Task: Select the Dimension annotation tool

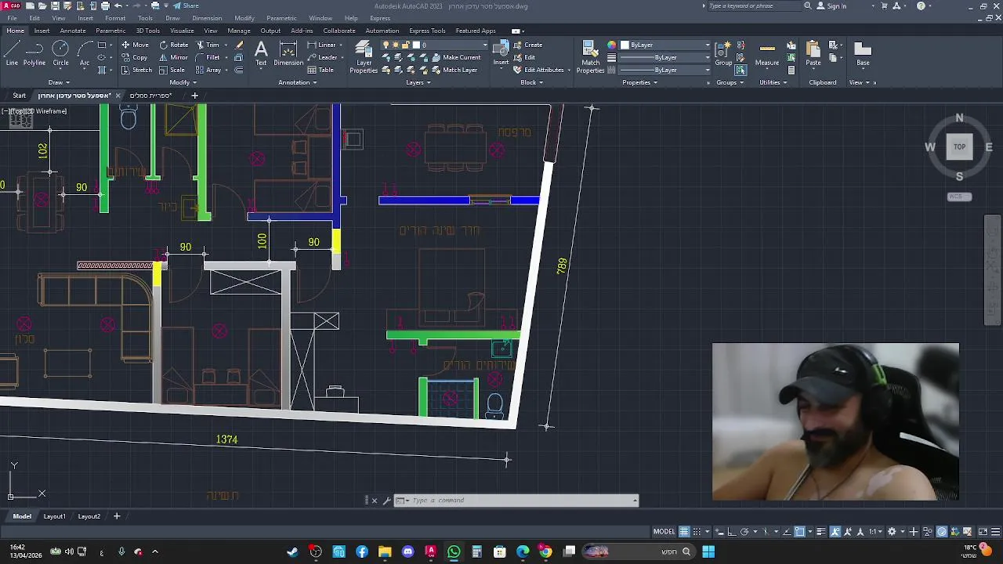Action: point(288,53)
